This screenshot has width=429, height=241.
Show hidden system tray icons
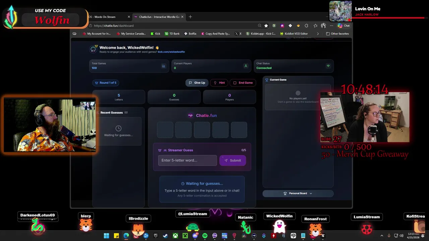[382, 236]
